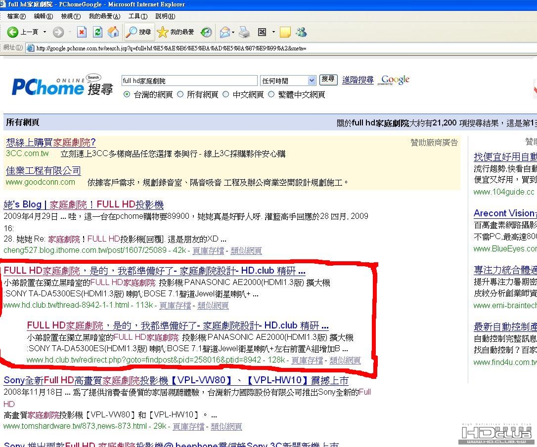Open sidebar ad Arecont Vision
The width and height of the screenshot is (537, 447).
(505, 213)
